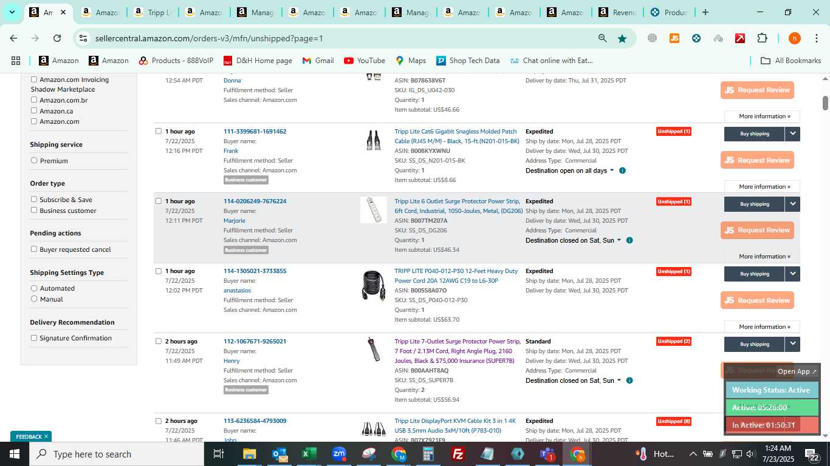Expand More information for order 111-3399681-1691462

762,186
